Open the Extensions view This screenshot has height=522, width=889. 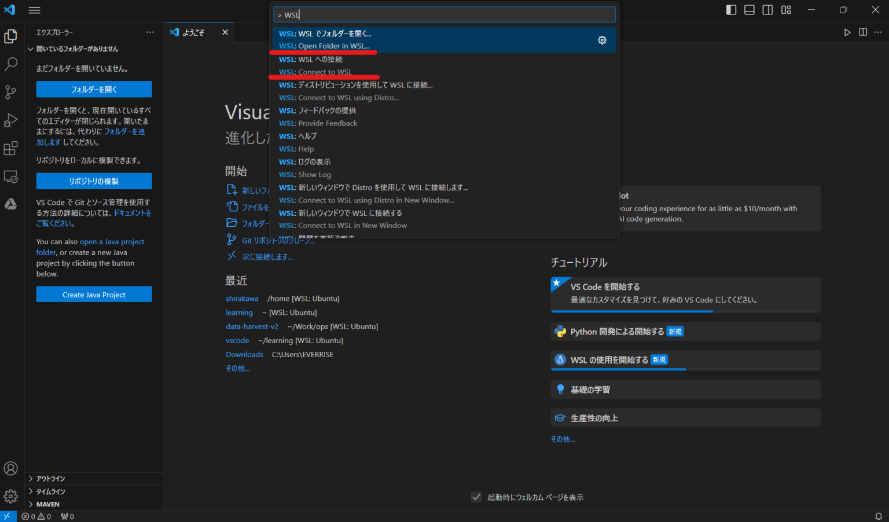pyautogui.click(x=11, y=148)
